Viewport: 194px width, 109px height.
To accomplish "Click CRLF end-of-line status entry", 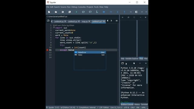I will click(x=132, y=107).
